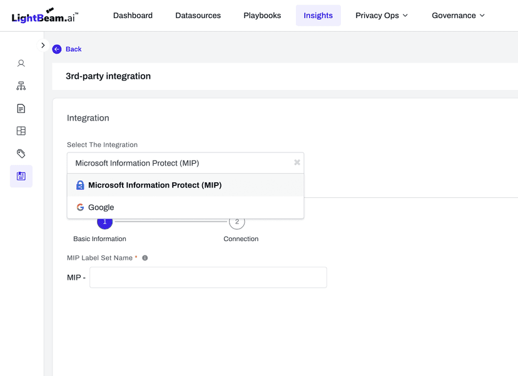This screenshot has width=518, height=376.
Task: Click the MIP Label Set Name info icon
Action: 145,258
